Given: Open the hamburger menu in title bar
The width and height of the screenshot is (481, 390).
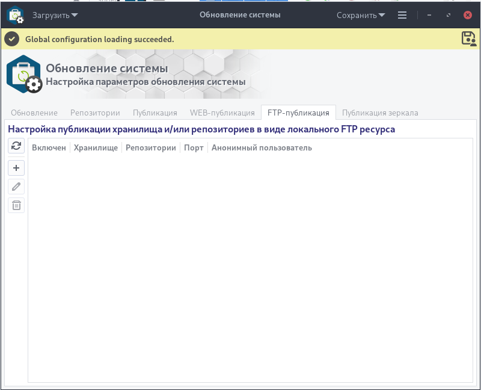Looking at the screenshot, I should (x=402, y=15).
